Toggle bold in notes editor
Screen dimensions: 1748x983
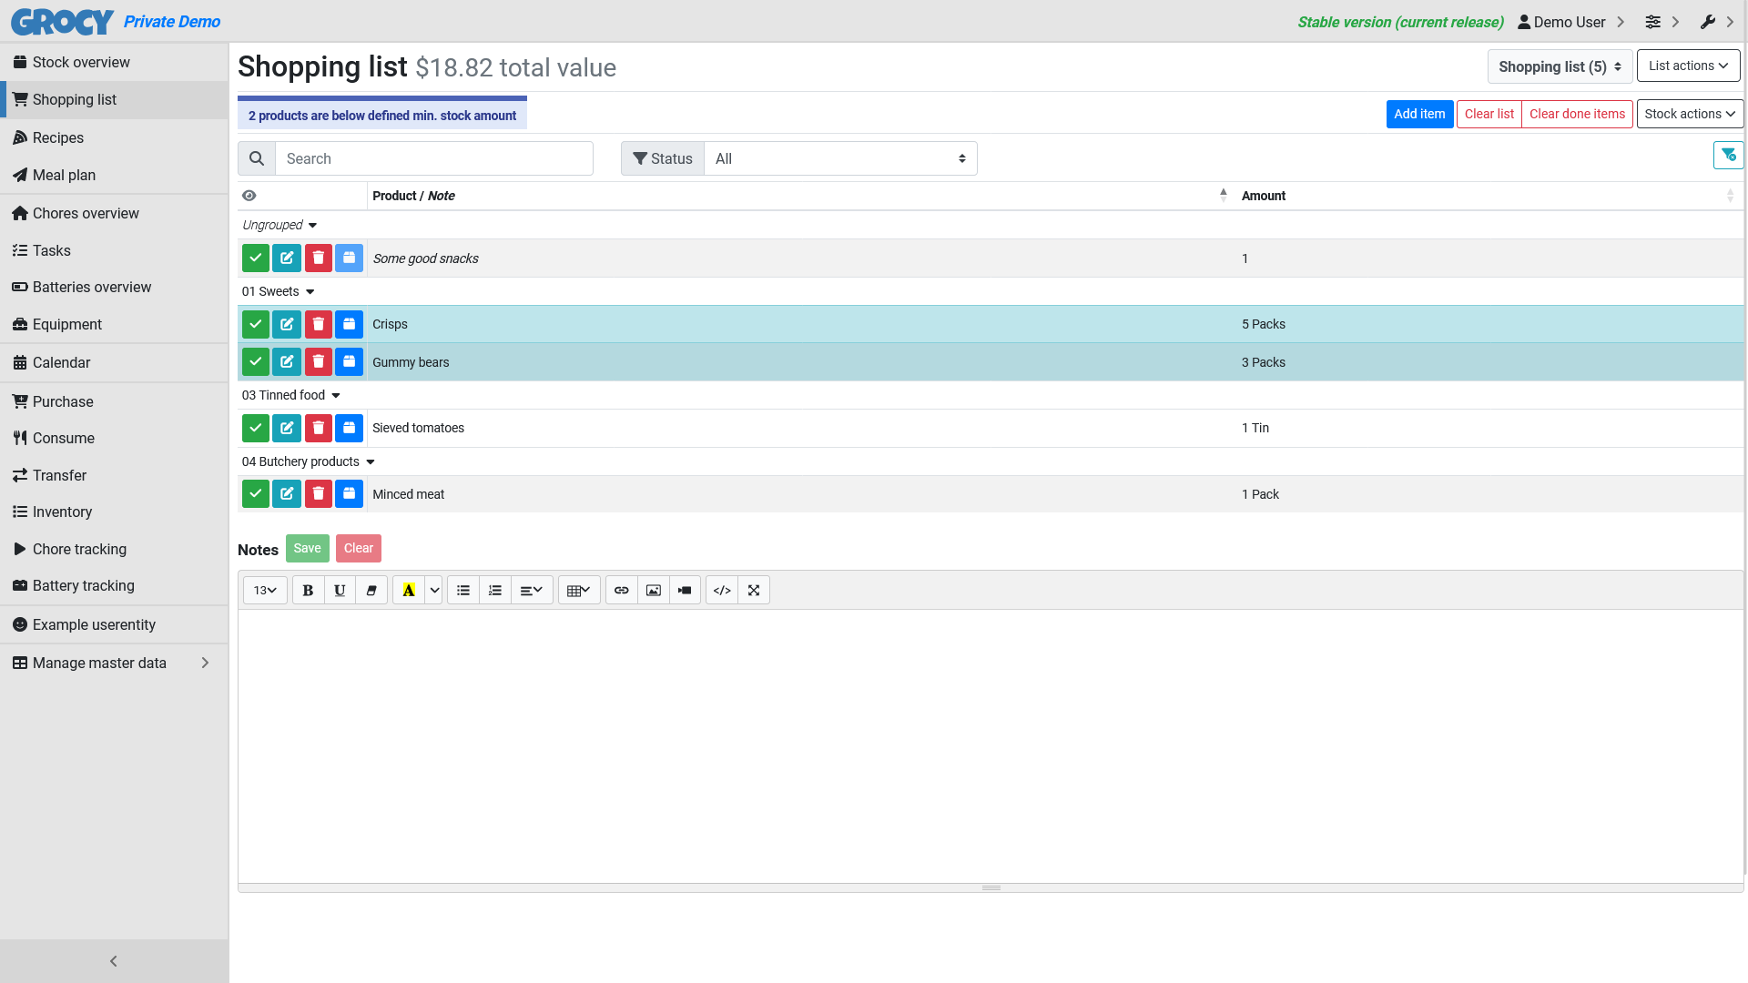(x=308, y=591)
